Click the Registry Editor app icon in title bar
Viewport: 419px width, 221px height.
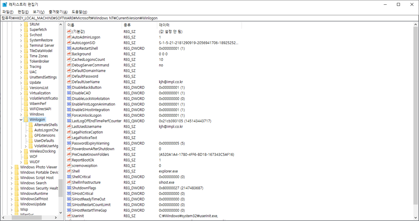[5, 4]
